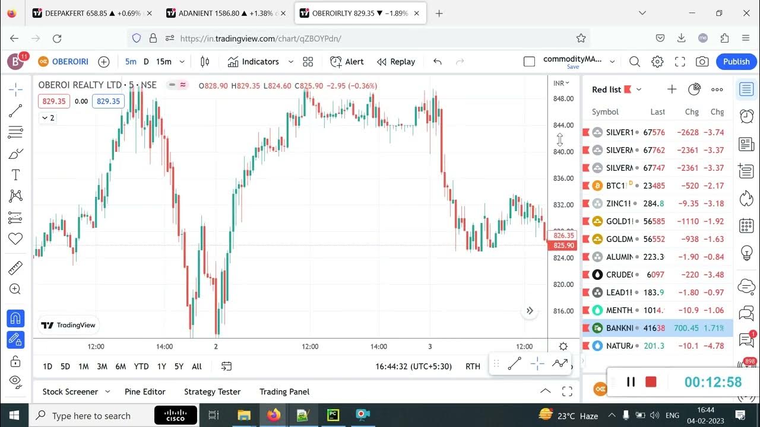The height and width of the screenshot is (427, 760).
Task: Open the calendar icon in the right sidebar
Action: click(x=747, y=225)
